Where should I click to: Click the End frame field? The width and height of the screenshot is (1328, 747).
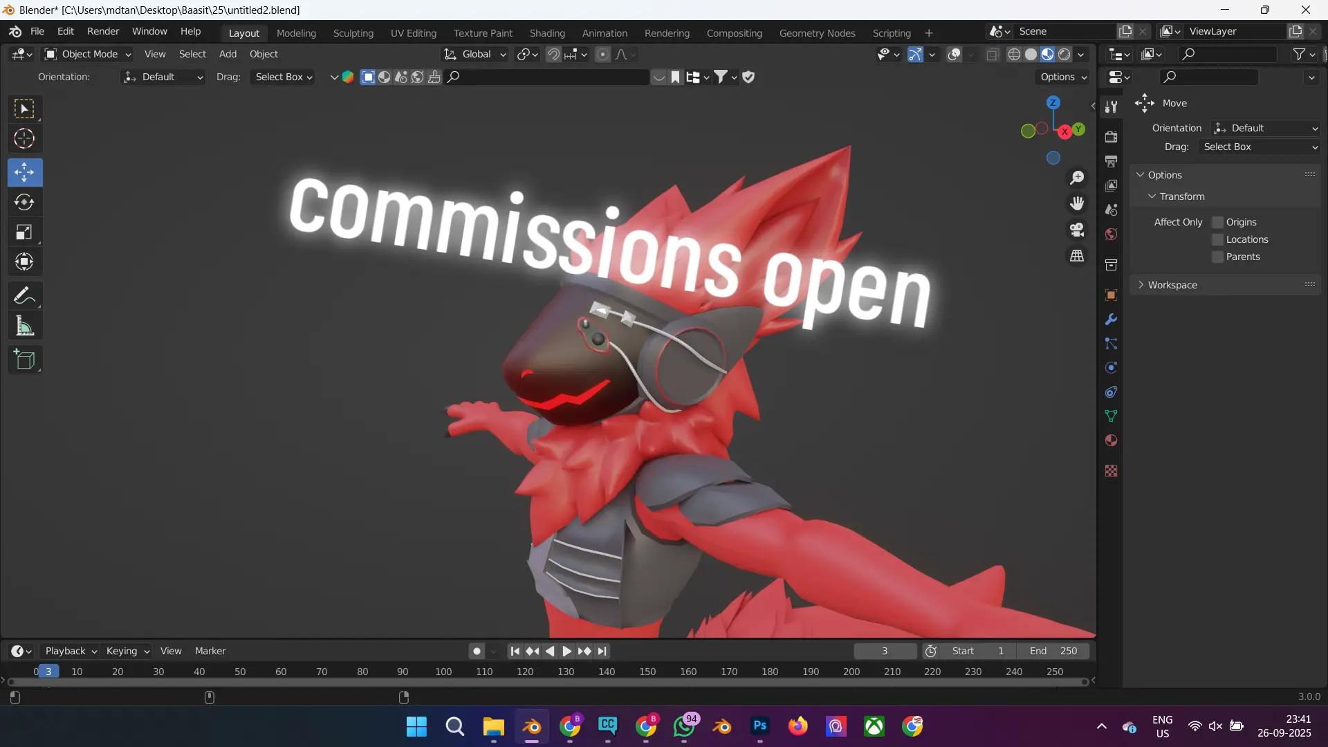point(1053,652)
